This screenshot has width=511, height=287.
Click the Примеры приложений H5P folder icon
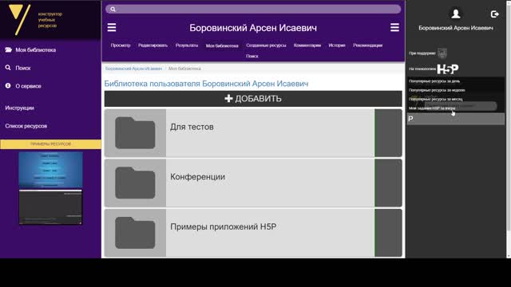click(135, 233)
